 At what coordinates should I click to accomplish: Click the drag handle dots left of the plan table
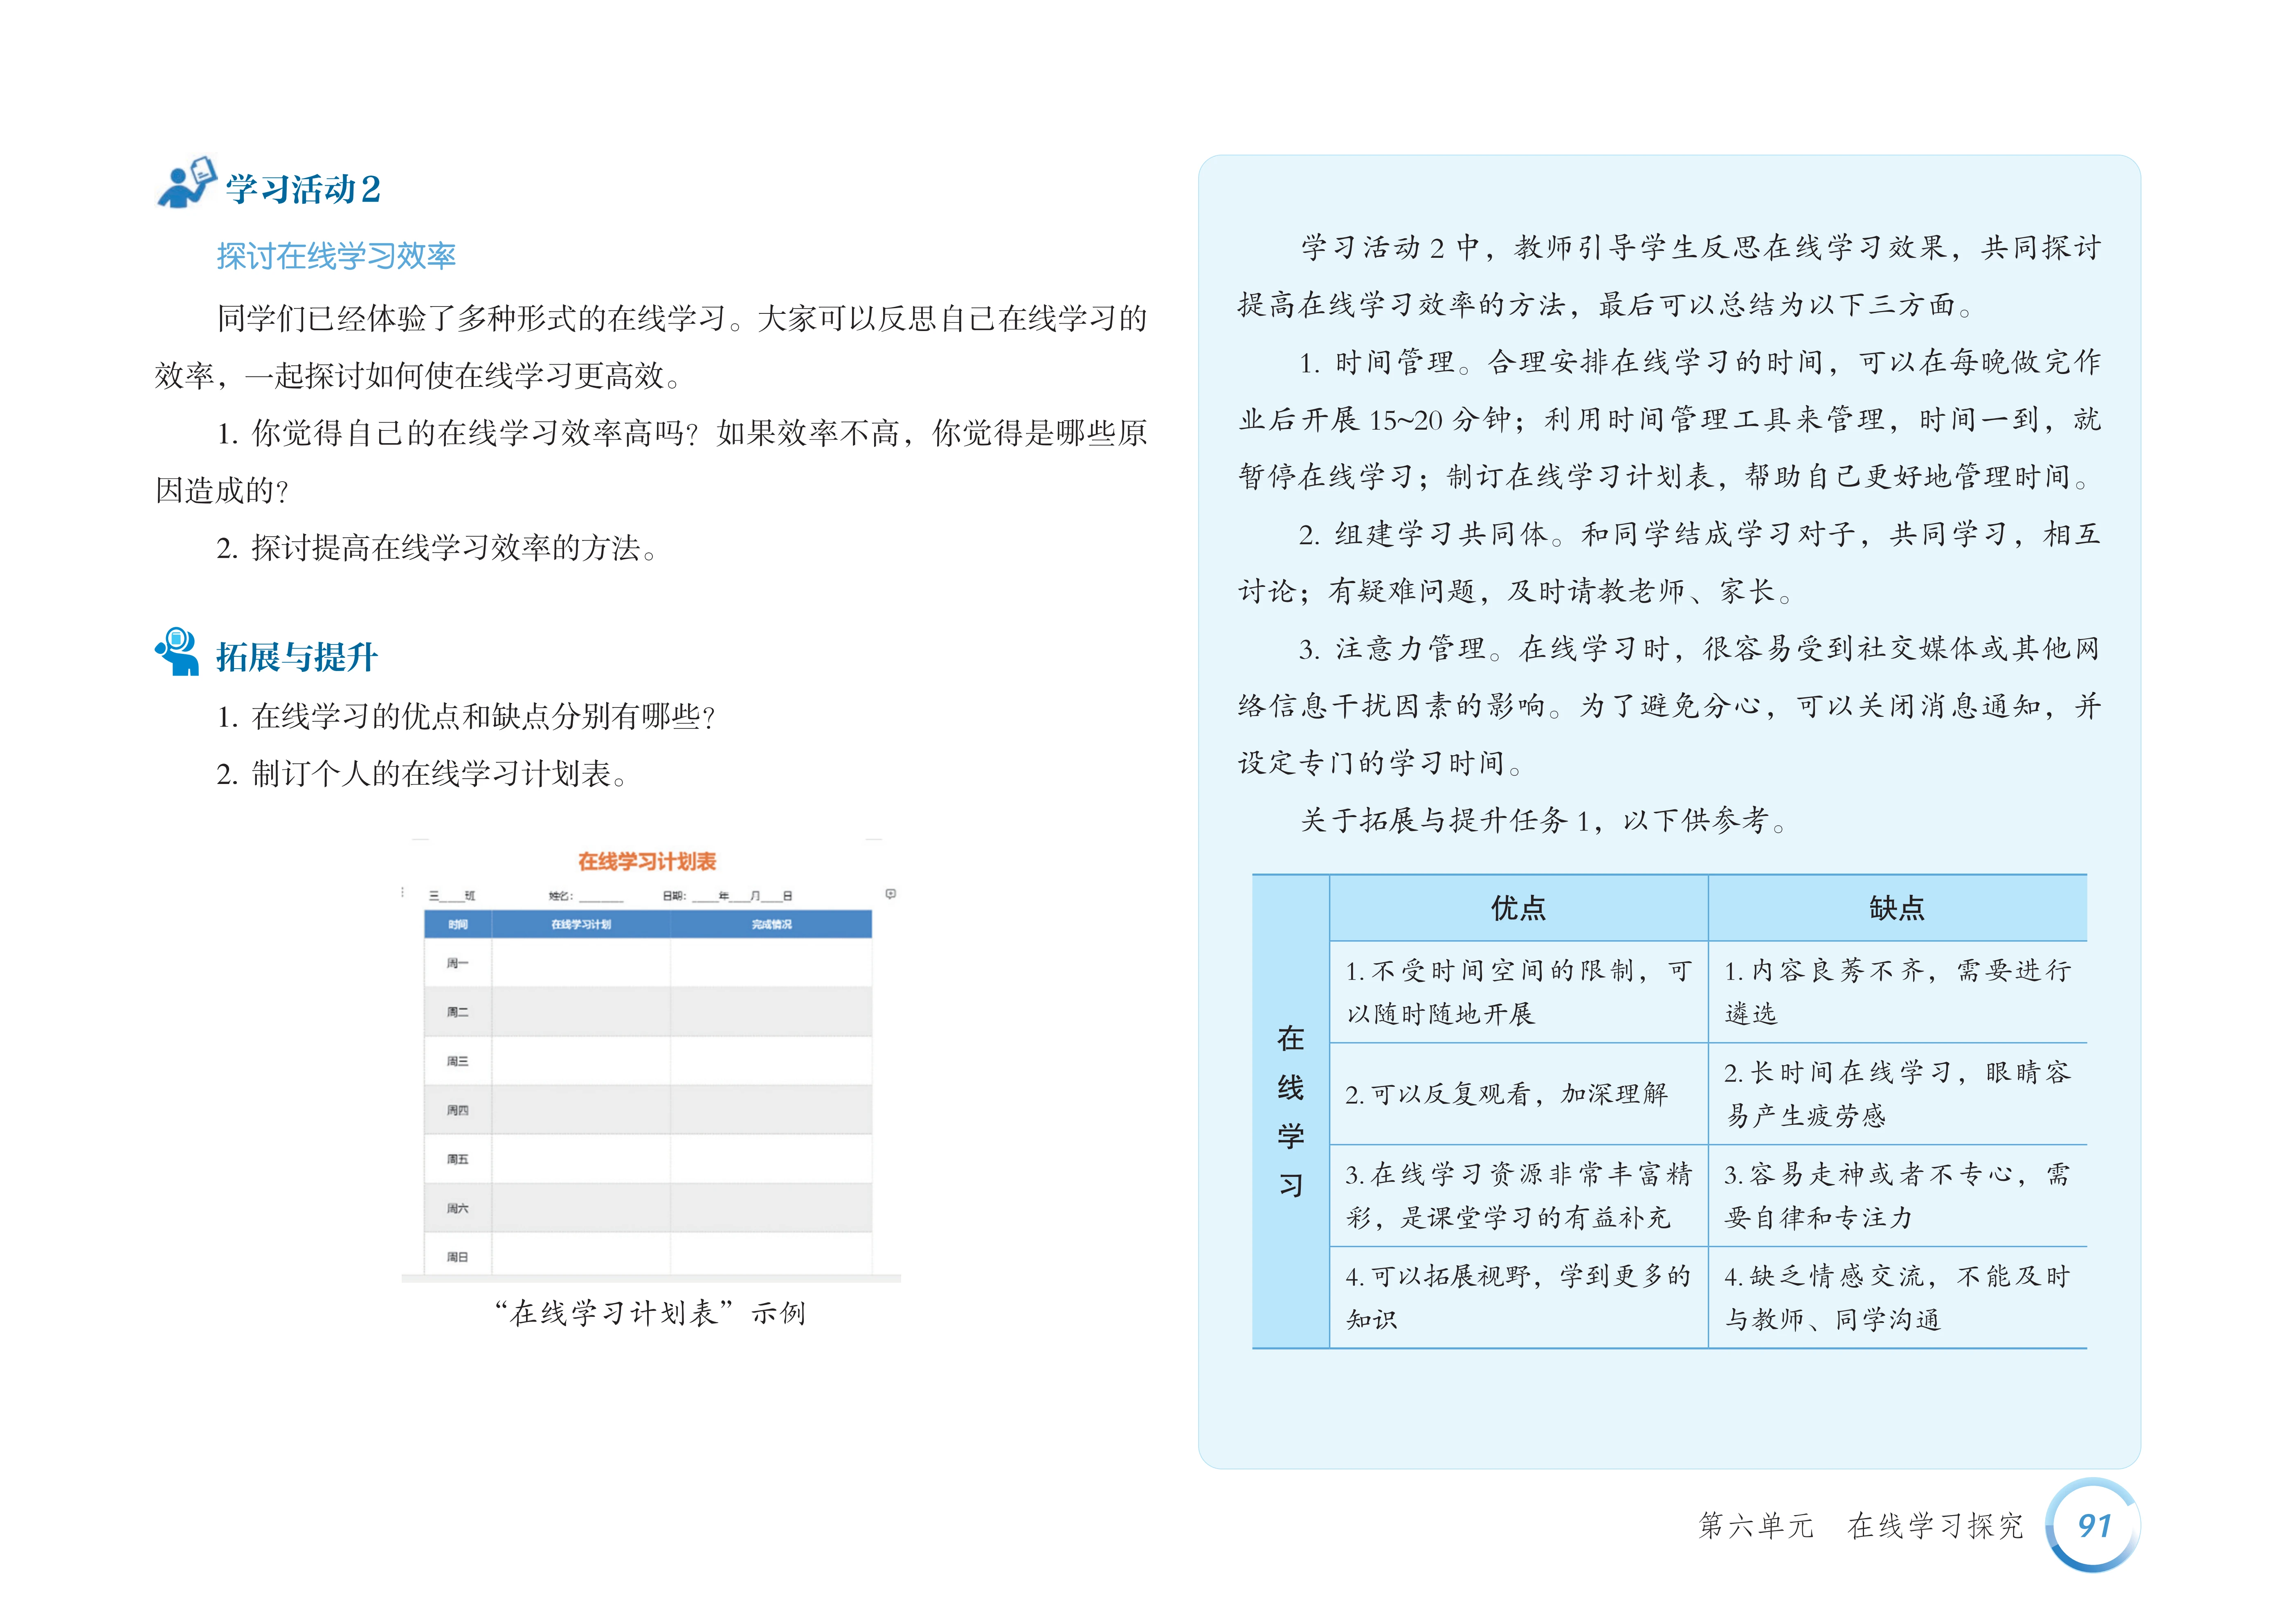tap(402, 892)
